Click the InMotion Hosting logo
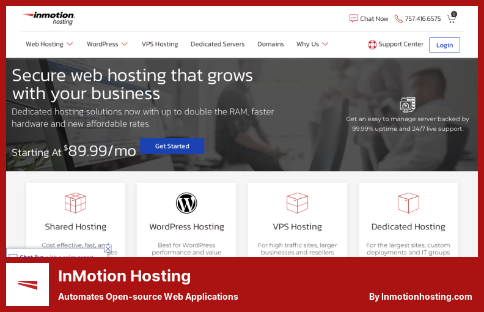 (48, 18)
